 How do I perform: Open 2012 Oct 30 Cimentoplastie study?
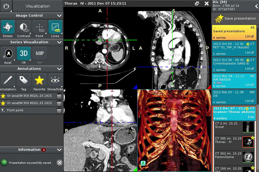234,65
